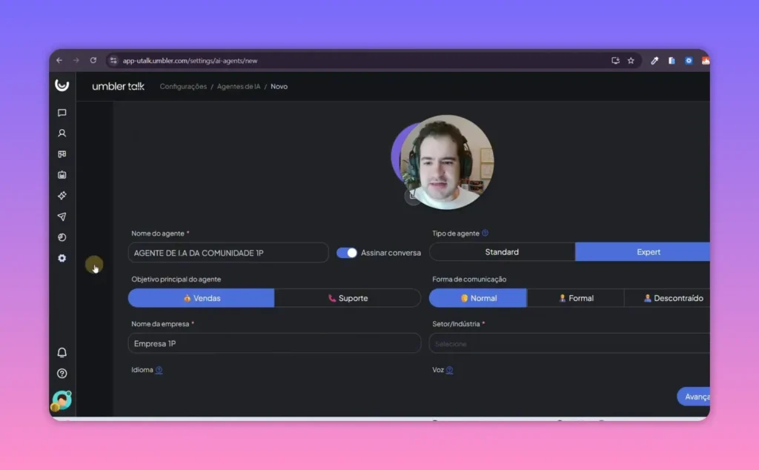Open the paper plane campaigns icon
This screenshot has height=470, width=759.
pyautogui.click(x=62, y=216)
